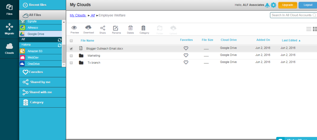Viewport: 317px width, 140px height.
Task: Sort by File Size column header
Action: tap(207, 40)
